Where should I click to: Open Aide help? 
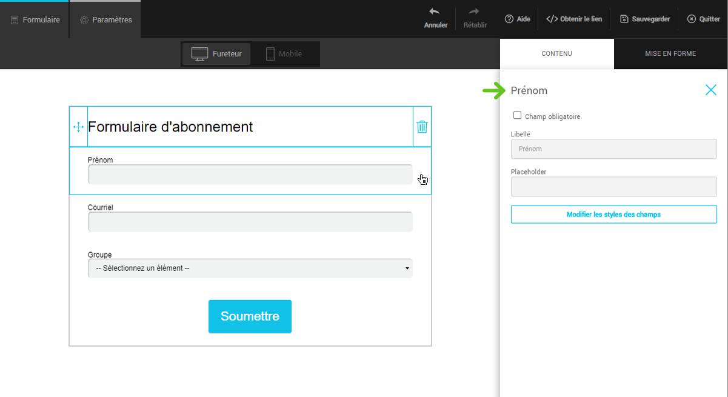click(x=517, y=19)
